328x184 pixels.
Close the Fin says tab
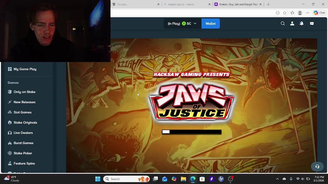pos(158,4)
